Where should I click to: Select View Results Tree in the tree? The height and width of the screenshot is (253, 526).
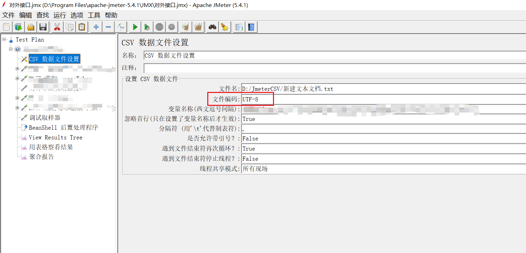(x=55, y=137)
